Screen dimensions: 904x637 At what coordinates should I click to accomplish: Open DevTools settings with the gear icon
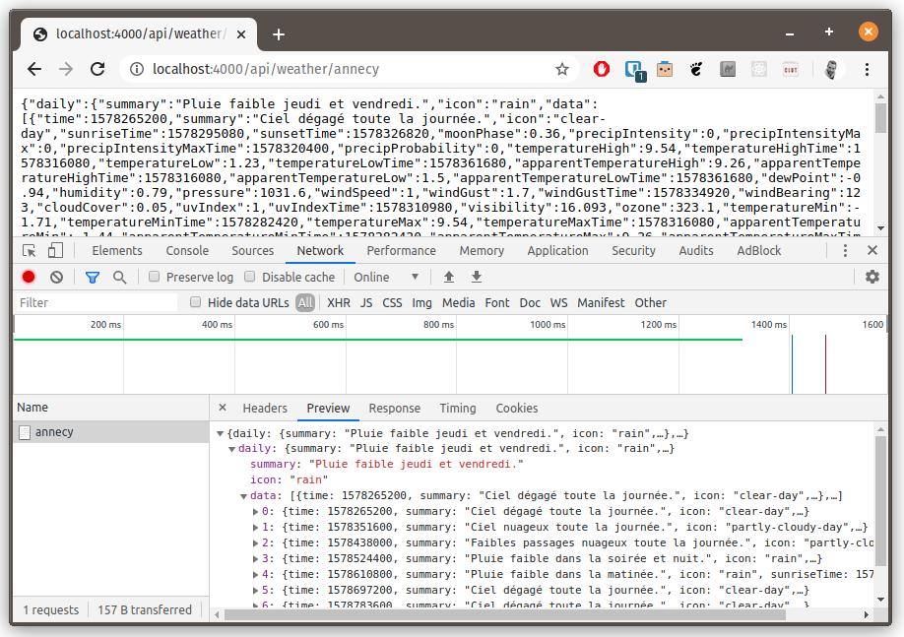tap(872, 277)
